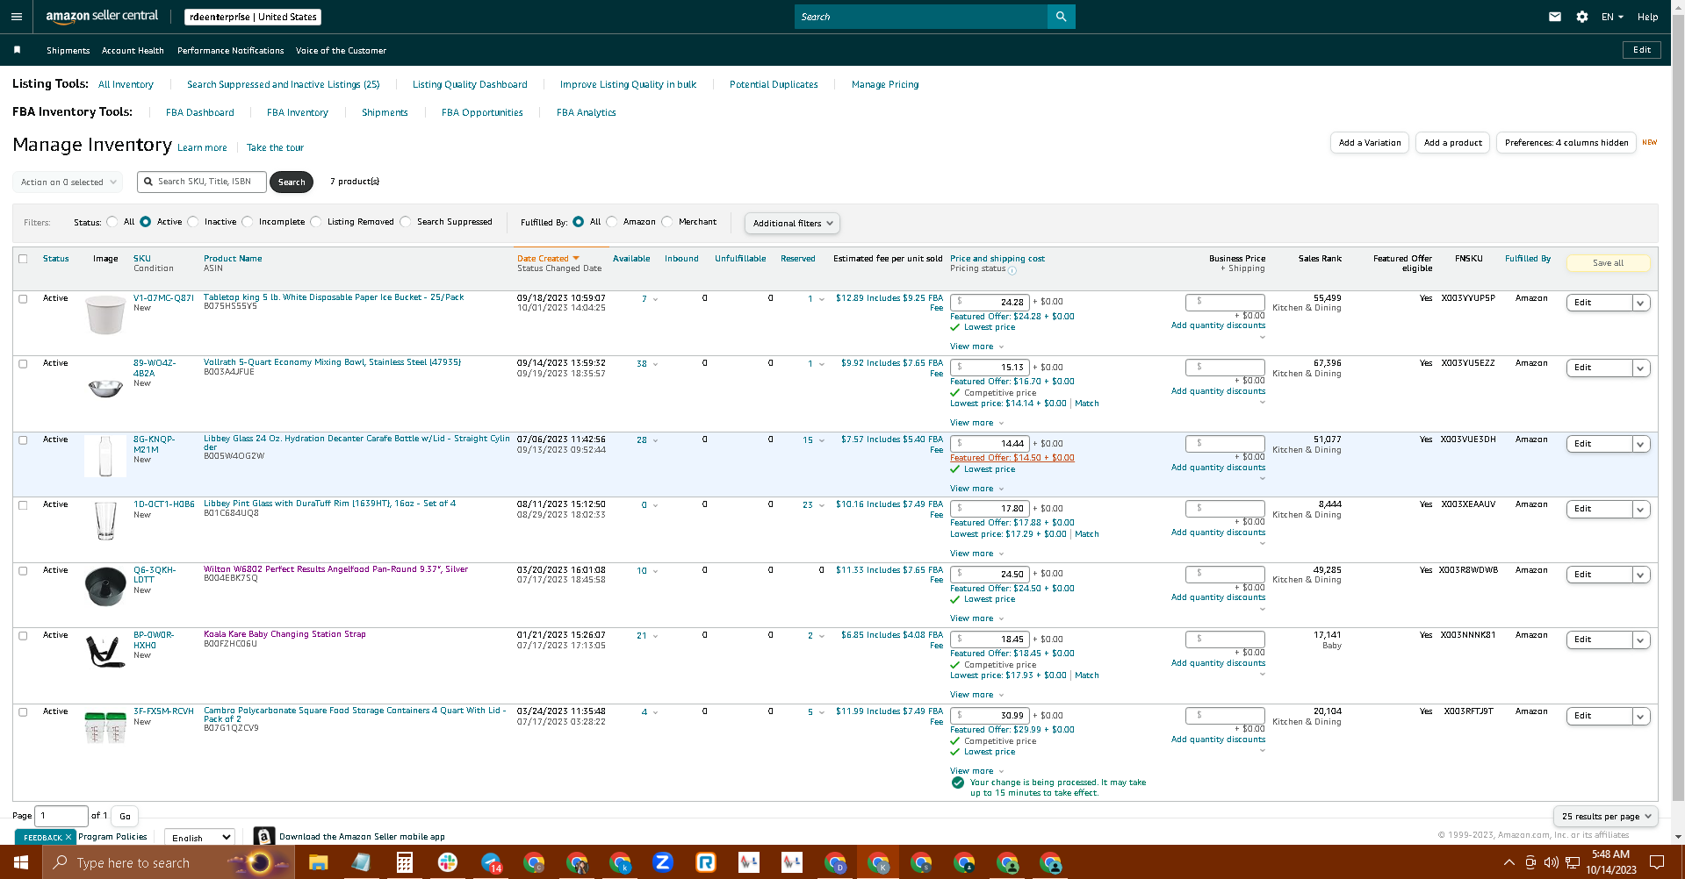Expand the Additional filters dropdown
The height and width of the screenshot is (879, 1685).
click(792, 224)
